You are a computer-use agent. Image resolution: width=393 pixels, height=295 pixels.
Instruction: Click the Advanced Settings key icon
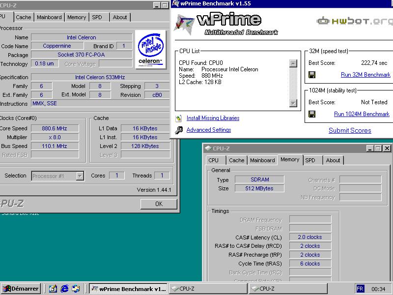[x=179, y=130]
